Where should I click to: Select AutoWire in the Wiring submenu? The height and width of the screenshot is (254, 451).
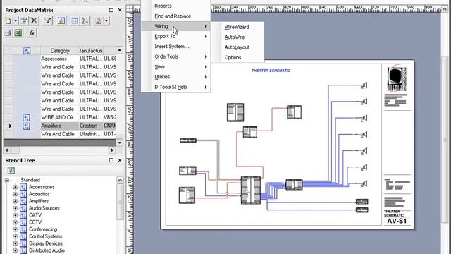click(x=237, y=37)
